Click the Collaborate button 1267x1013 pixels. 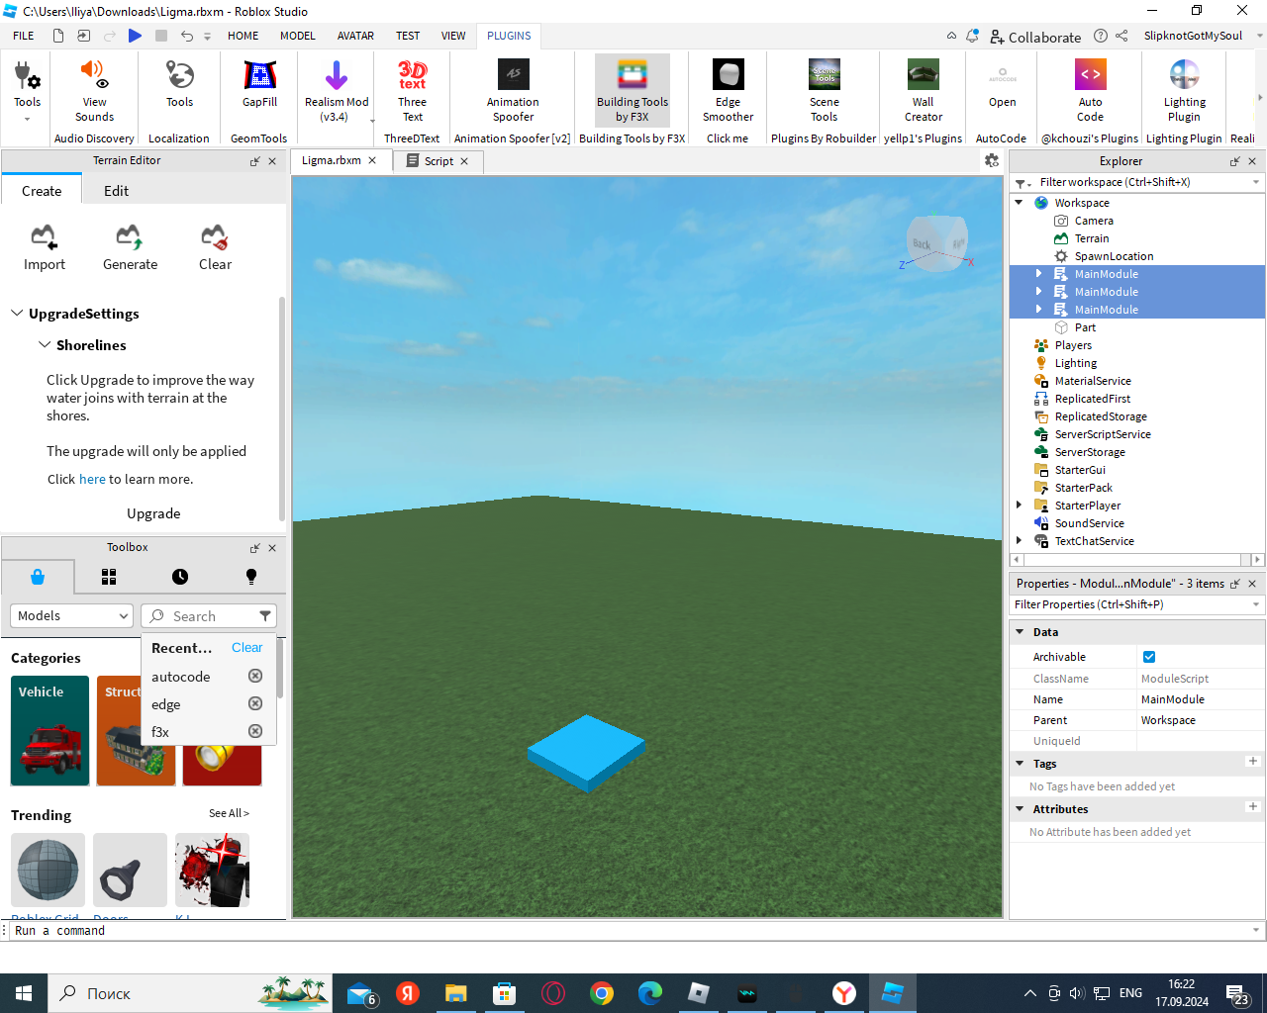(x=1035, y=37)
